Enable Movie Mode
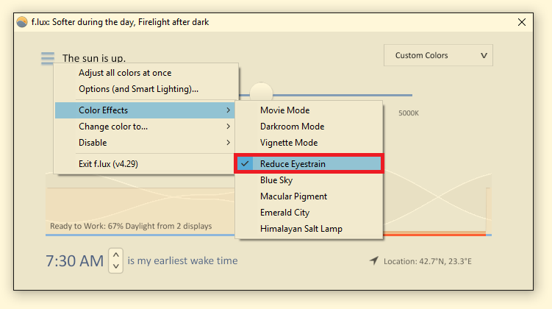The height and width of the screenshot is (309, 552). tap(309, 110)
